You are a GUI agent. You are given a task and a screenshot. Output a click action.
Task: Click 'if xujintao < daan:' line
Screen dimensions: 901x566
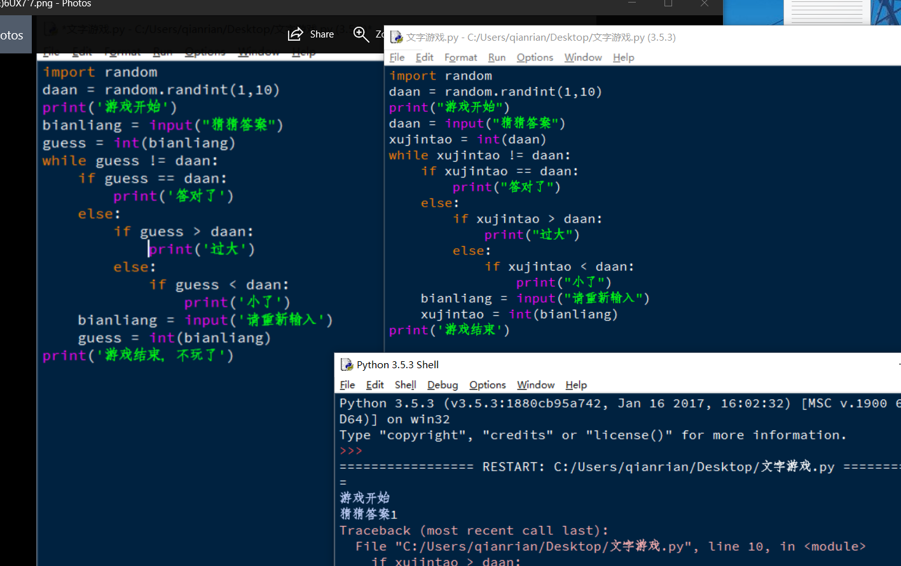560,266
